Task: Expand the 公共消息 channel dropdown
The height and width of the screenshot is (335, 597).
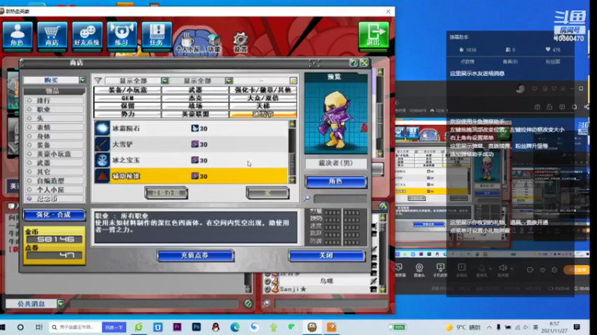Action: click(60, 304)
